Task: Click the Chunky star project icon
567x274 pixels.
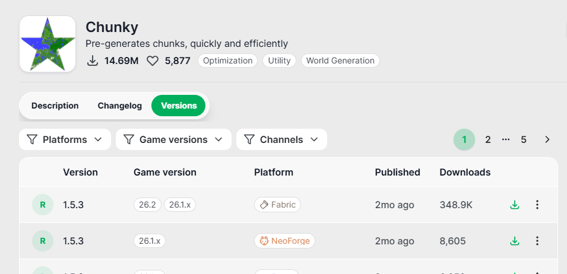Action: point(47,44)
